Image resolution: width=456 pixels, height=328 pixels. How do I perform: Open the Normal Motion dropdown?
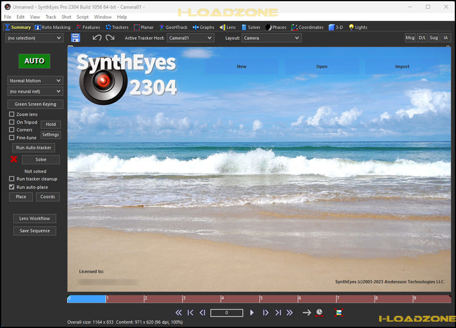click(35, 80)
